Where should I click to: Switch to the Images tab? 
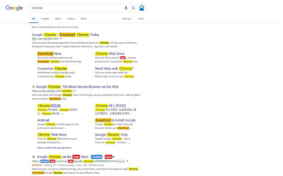coord(45,19)
